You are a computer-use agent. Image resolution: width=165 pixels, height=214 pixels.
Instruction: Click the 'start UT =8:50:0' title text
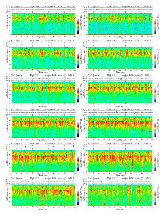[143, 75]
